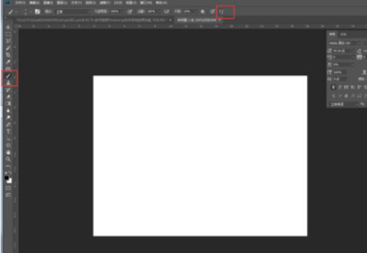Select the History Brush tool
367x253 pixels.
coord(8,90)
